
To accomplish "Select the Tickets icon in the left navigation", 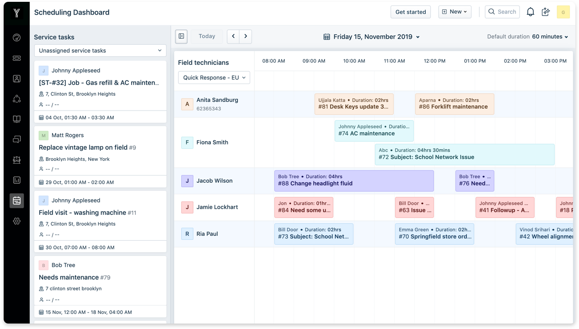I will point(16,58).
